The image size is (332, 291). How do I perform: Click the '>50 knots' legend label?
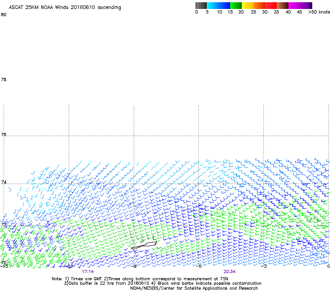[x=319, y=12]
